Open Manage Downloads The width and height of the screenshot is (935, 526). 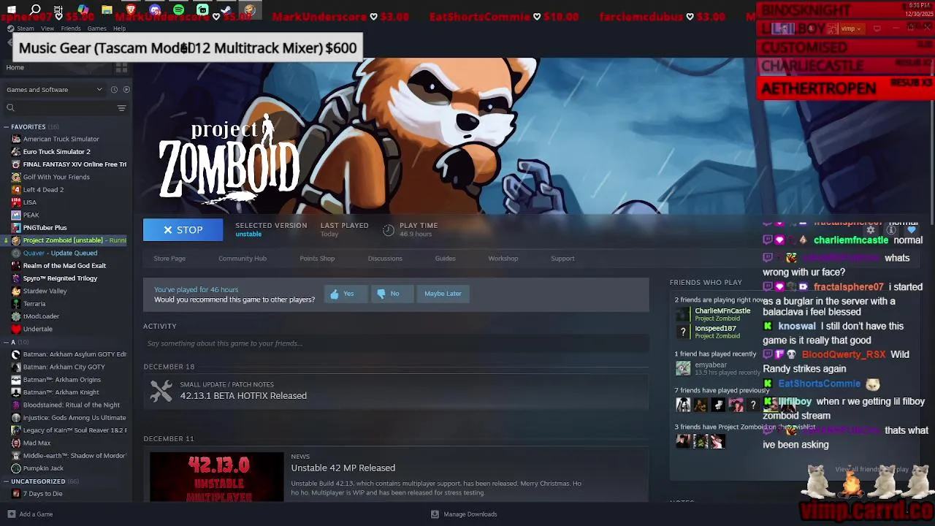click(x=465, y=514)
